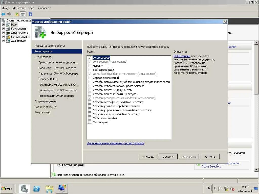Enable Службы печати и документов role
Viewport: 259px width, 194px height.
pyautogui.click(x=90, y=90)
